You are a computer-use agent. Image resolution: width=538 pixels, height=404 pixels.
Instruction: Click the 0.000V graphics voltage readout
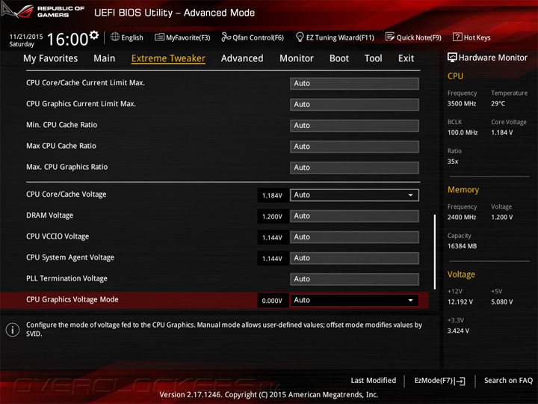click(x=273, y=301)
